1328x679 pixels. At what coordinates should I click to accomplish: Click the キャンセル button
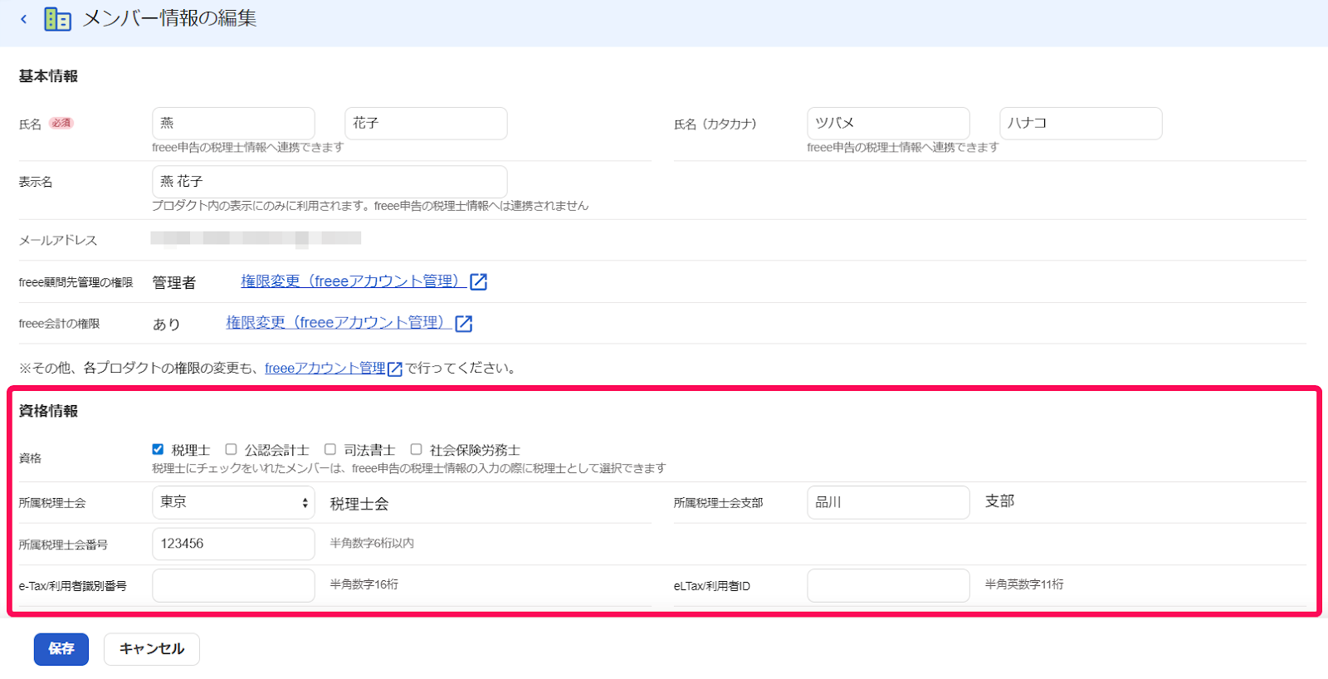click(x=152, y=649)
